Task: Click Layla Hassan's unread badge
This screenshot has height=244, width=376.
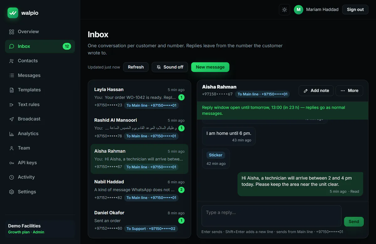Action: (x=181, y=97)
